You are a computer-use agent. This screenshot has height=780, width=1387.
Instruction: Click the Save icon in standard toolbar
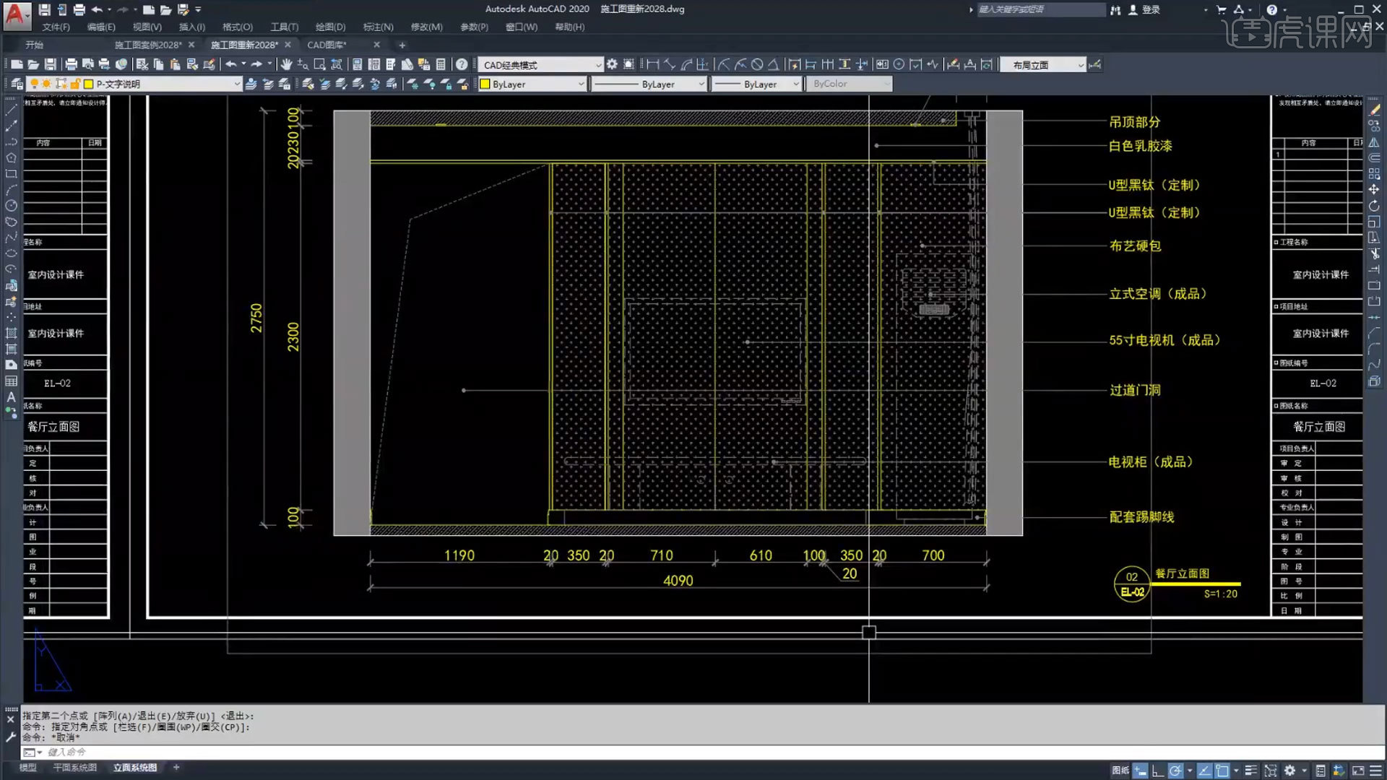tap(50, 65)
